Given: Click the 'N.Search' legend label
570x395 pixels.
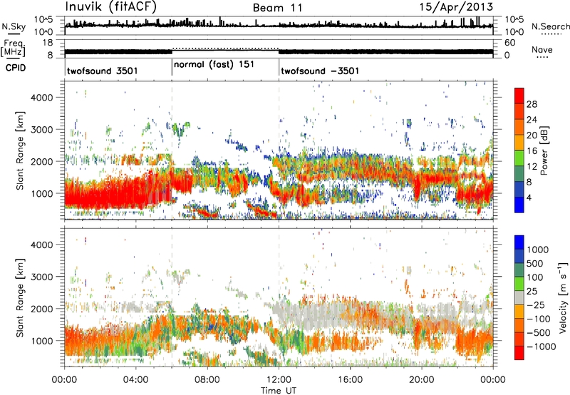Looking at the screenshot, I should tap(550, 26).
